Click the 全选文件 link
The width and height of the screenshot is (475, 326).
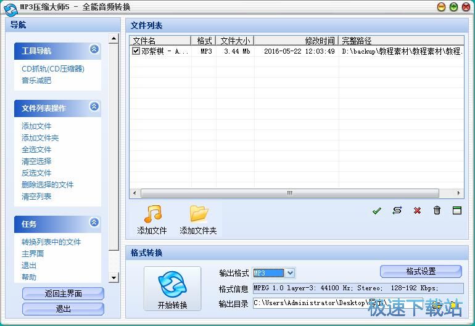click(36, 150)
